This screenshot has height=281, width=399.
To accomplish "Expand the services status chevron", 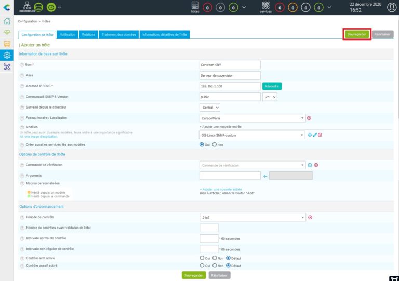I will click(329, 7).
